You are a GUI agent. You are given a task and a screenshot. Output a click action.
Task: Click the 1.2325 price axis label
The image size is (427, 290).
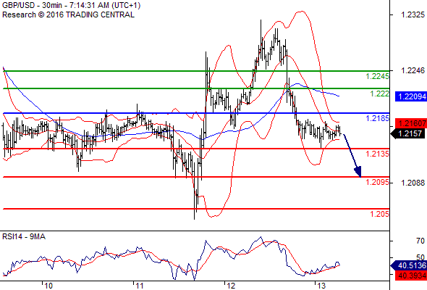[x=413, y=14]
